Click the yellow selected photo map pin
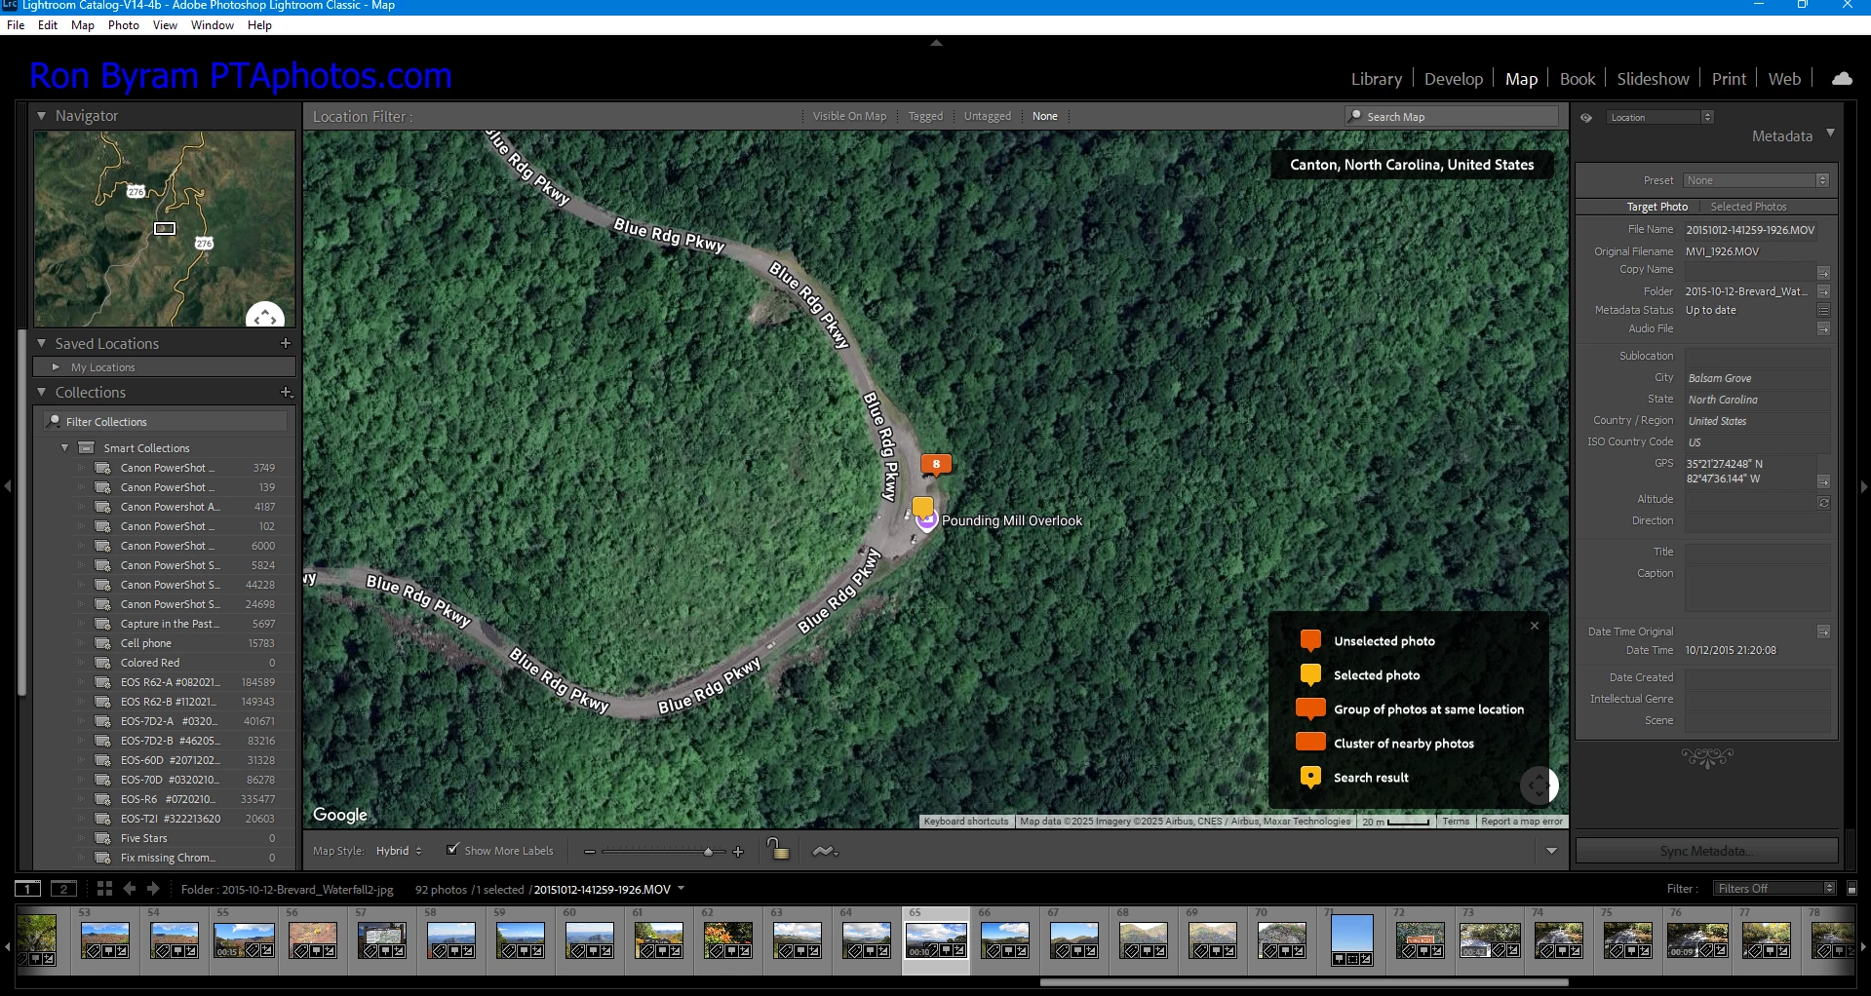 (x=922, y=507)
